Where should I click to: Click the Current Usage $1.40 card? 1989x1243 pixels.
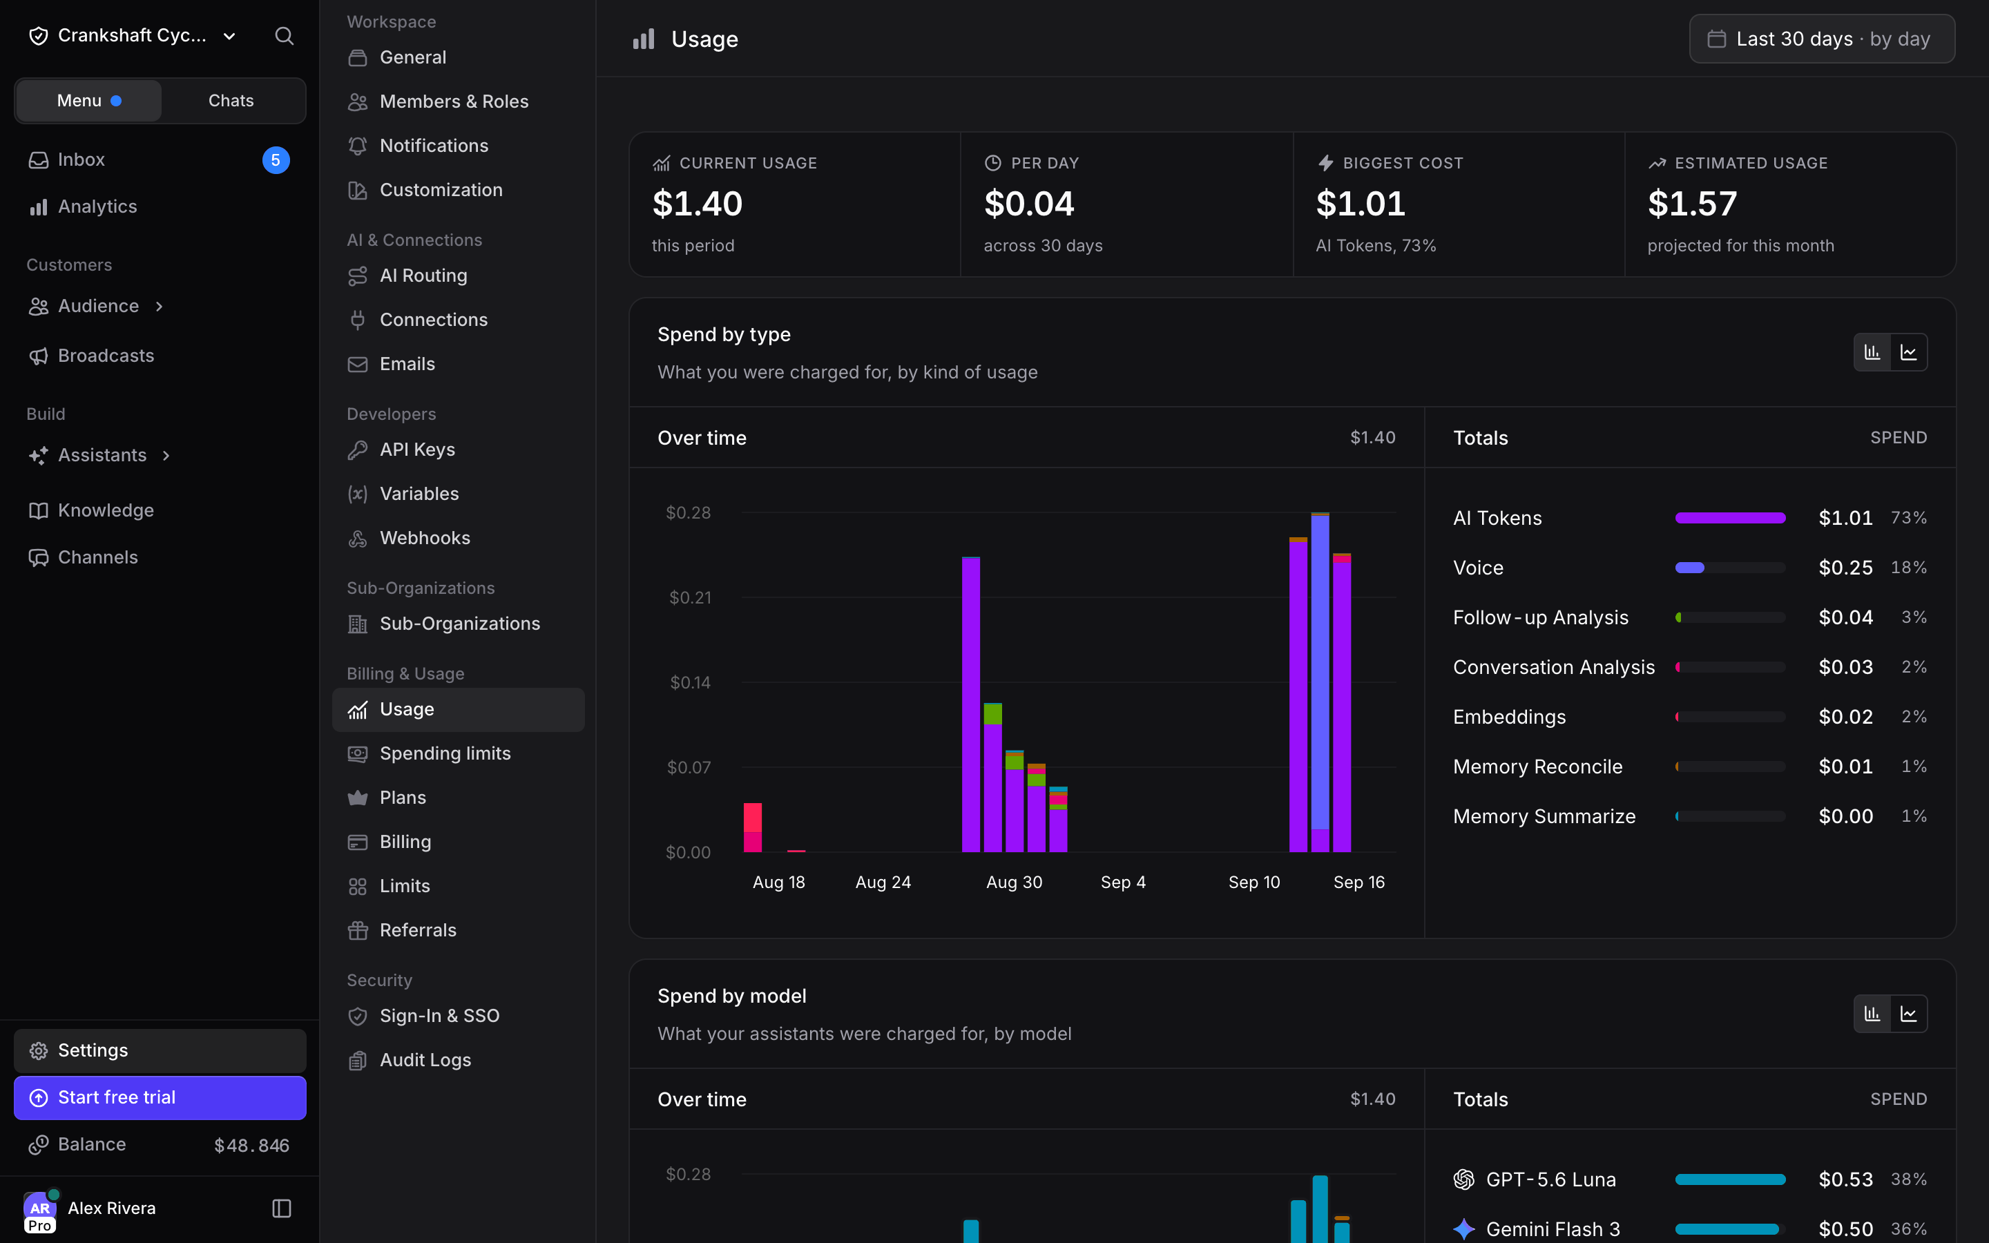tap(795, 204)
